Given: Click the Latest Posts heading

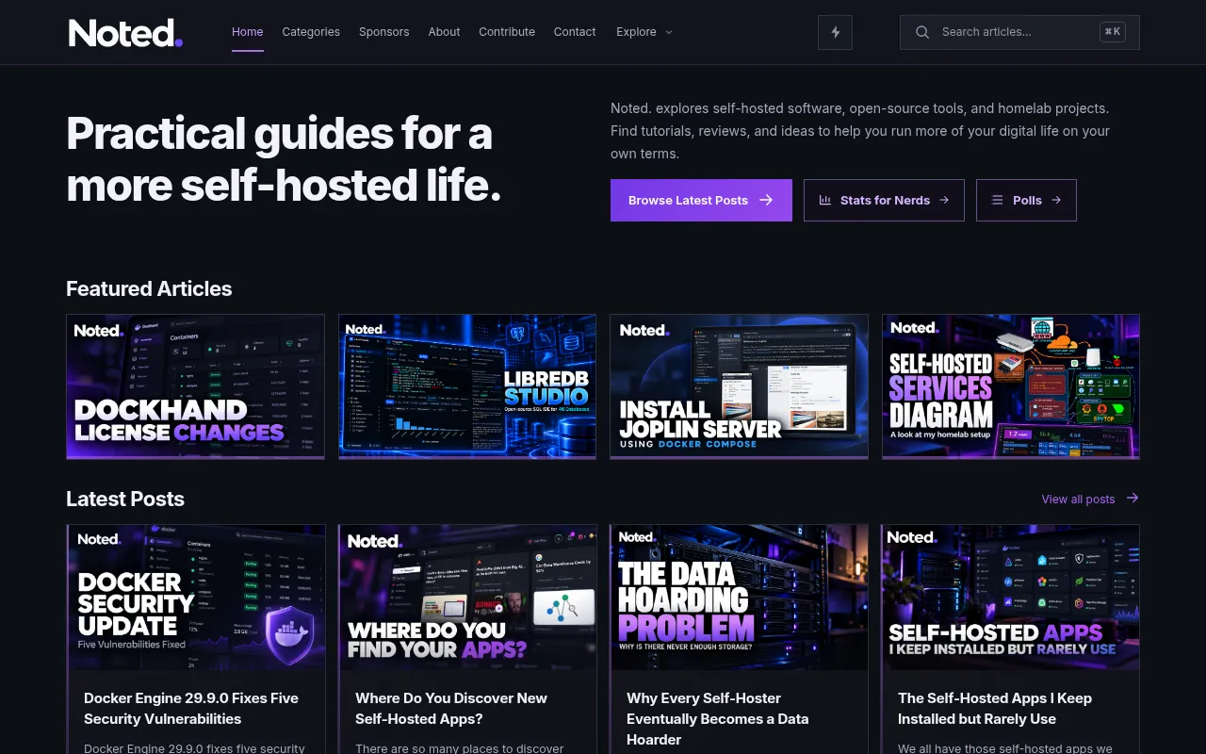Looking at the screenshot, I should pos(125,499).
